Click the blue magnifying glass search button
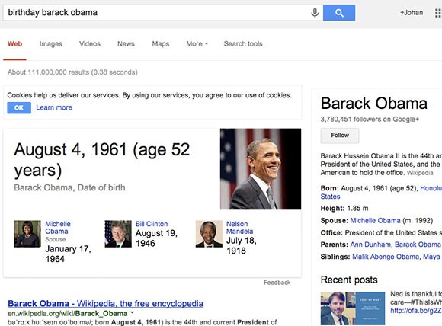Image resolution: width=442 pixels, height=326 pixels. pos(339,13)
